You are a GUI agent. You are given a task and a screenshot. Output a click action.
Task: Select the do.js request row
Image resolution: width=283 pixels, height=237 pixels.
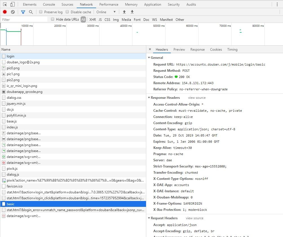tap(73, 109)
